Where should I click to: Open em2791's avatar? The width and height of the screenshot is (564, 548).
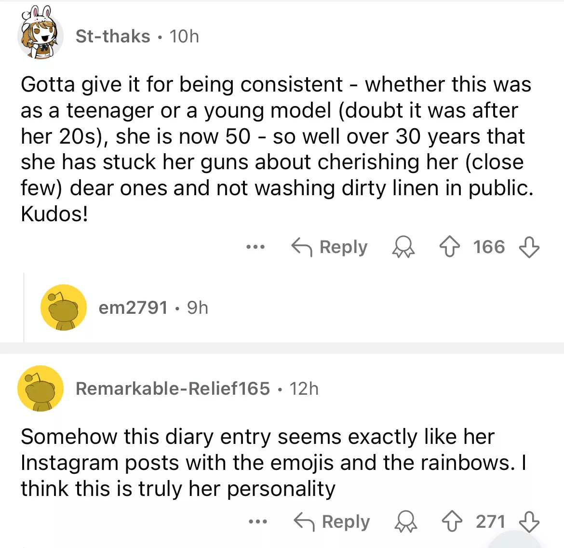point(64,307)
